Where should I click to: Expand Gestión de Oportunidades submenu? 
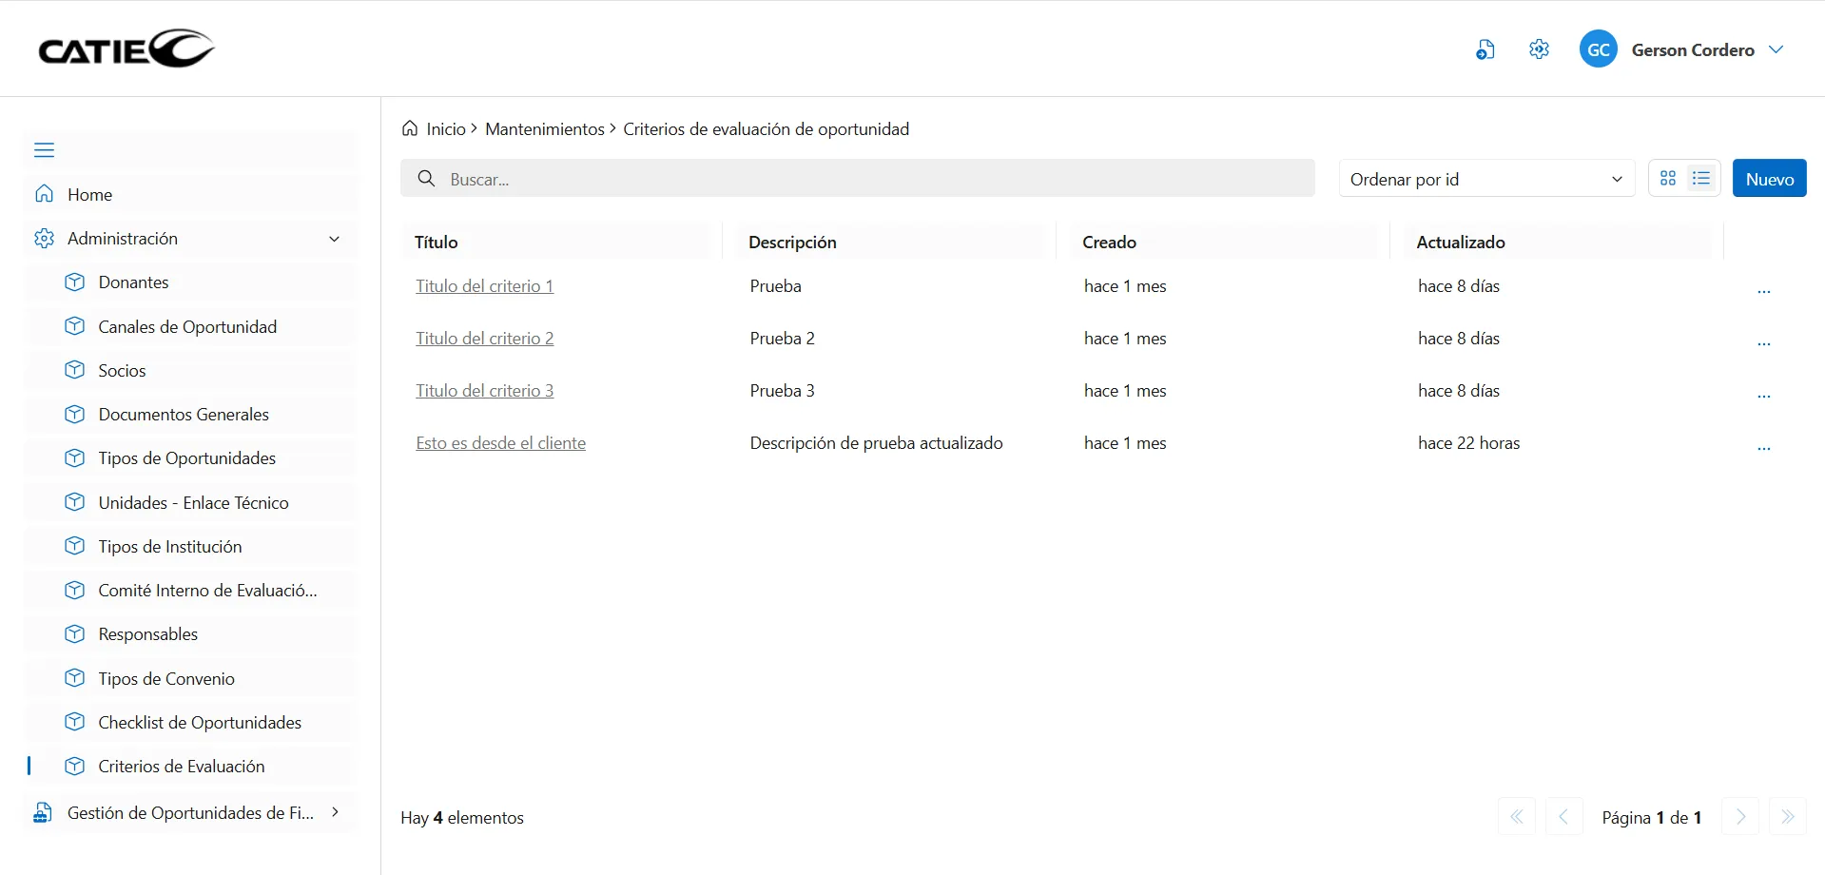(335, 812)
